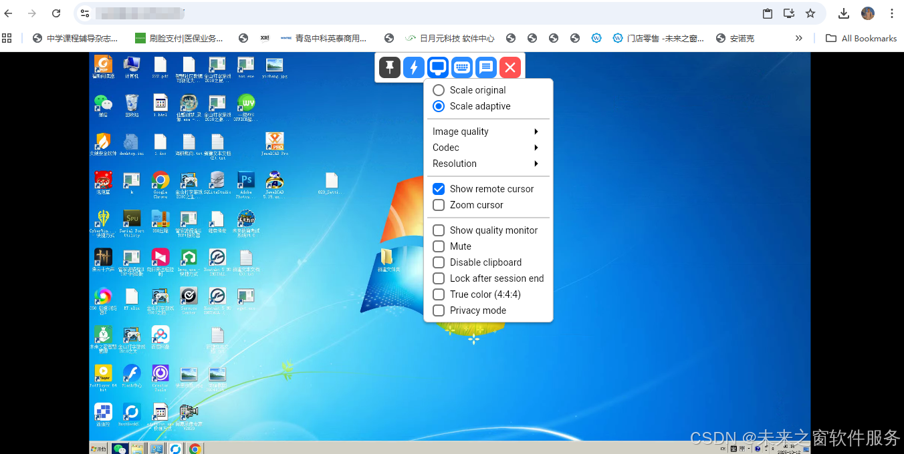Reload the browser page
Viewport: 904px width, 454px height.
click(x=56, y=13)
